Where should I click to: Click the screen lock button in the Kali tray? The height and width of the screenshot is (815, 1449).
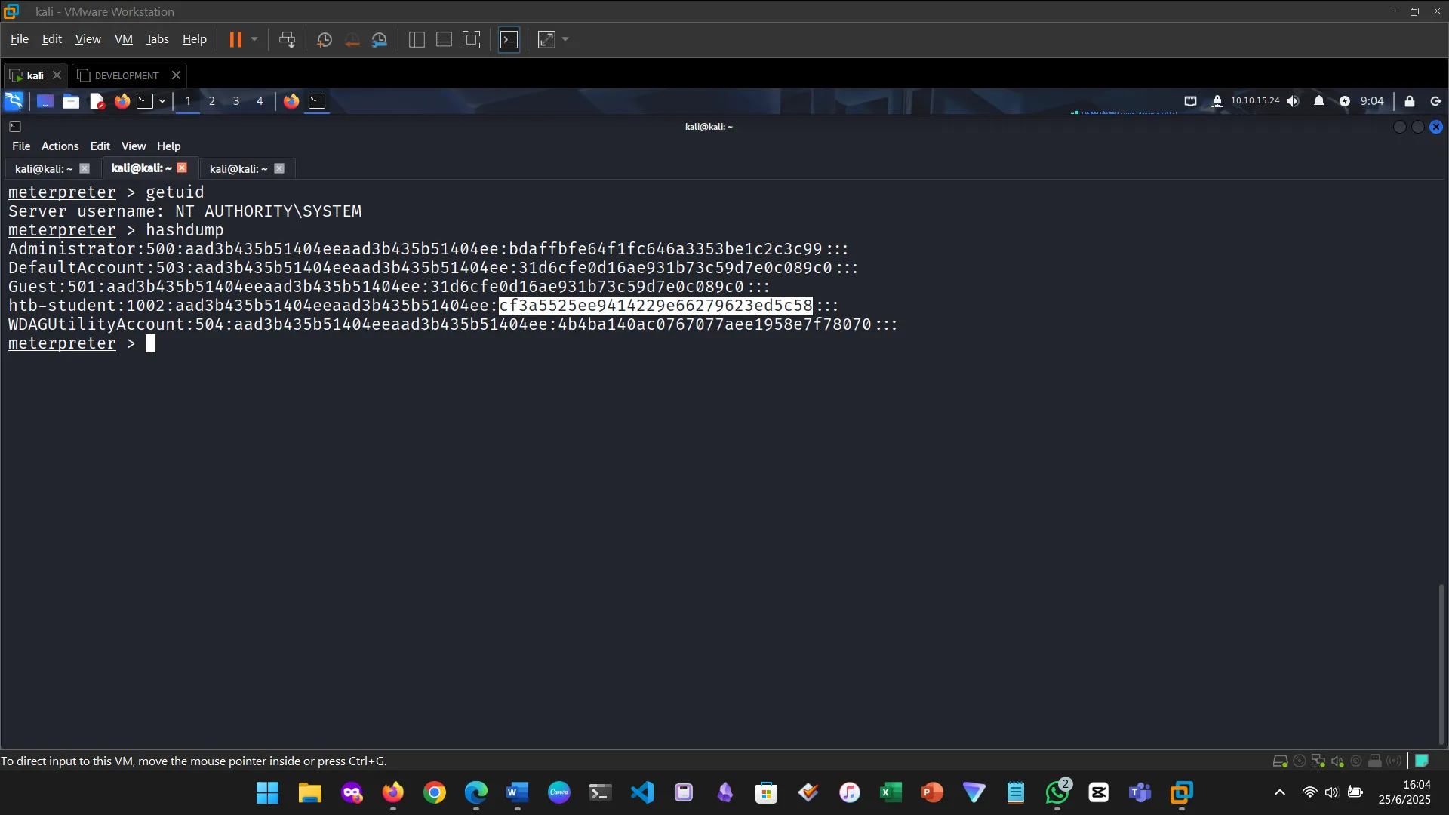pos(1408,100)
